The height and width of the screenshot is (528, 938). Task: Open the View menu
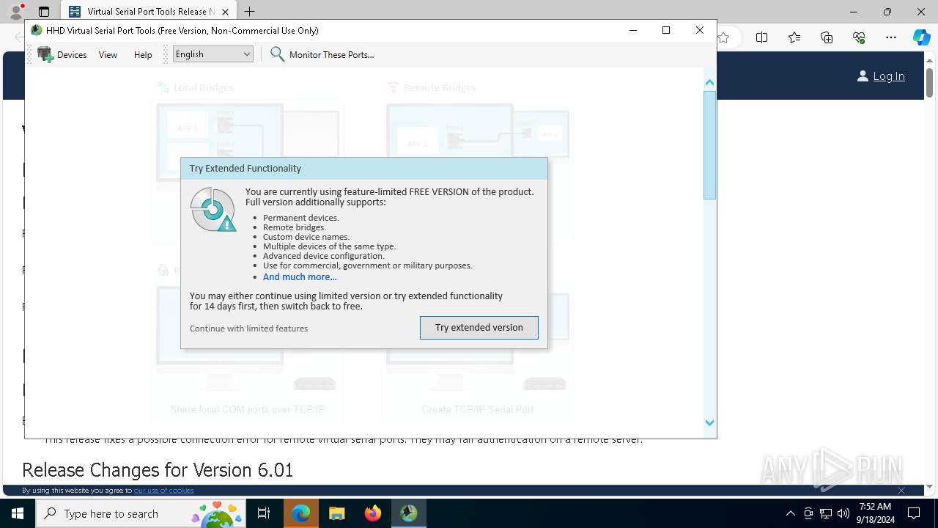(108, 54)
